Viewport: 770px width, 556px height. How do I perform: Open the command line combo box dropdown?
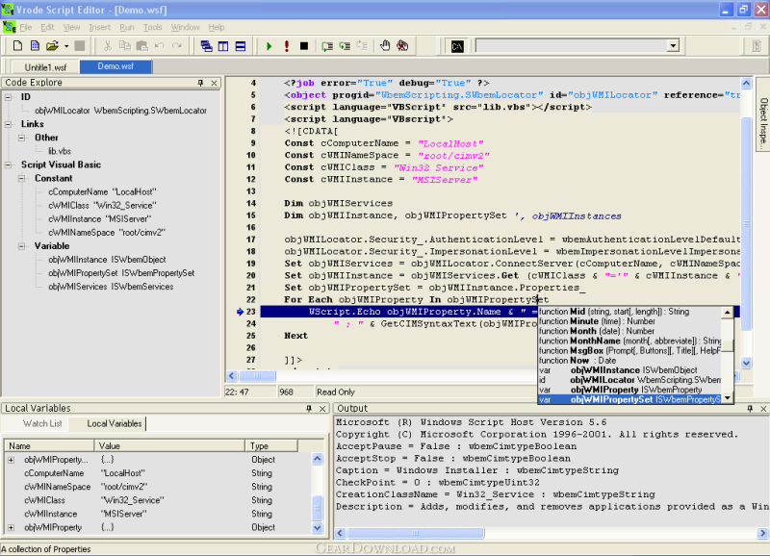[x=673, y=46]
